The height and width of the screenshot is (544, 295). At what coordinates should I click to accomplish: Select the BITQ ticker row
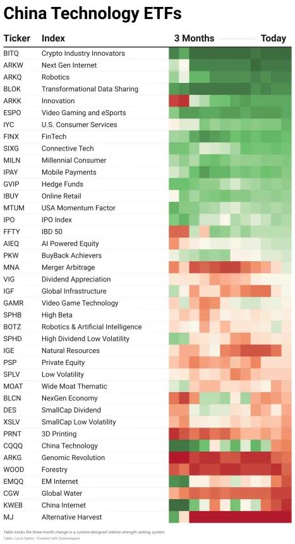click(x=147, y=53)
